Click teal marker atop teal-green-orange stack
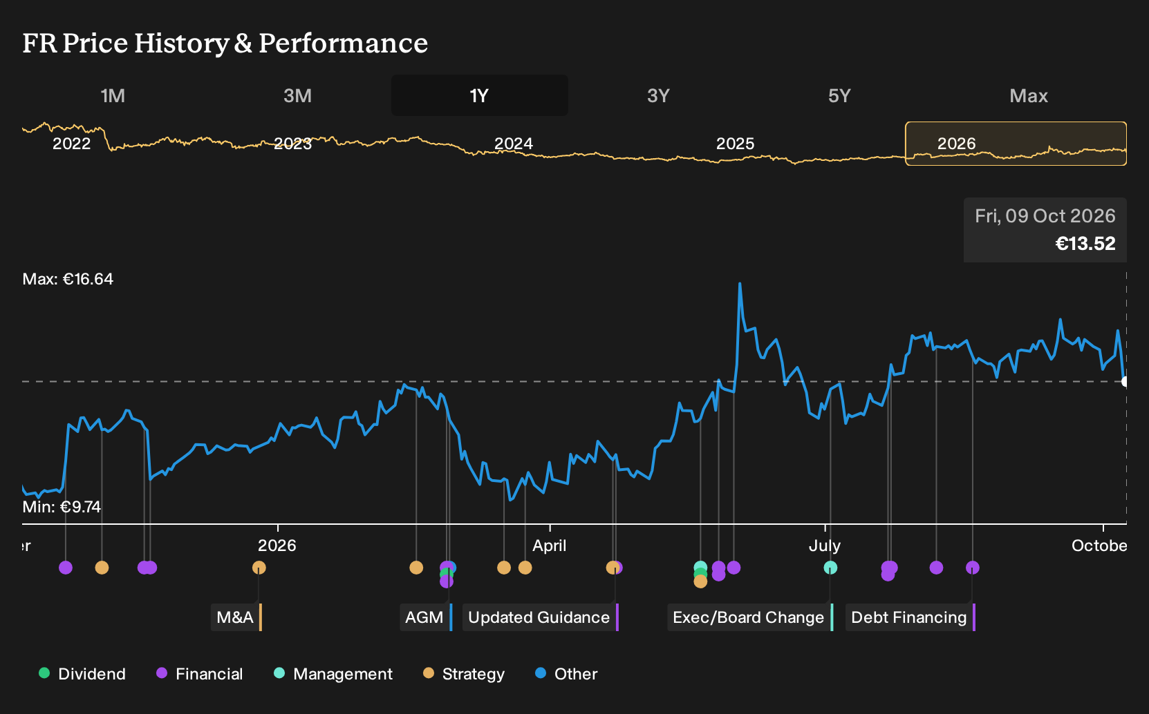The height and width of the screenshot is (714, 1149). (x=700, y=568)
